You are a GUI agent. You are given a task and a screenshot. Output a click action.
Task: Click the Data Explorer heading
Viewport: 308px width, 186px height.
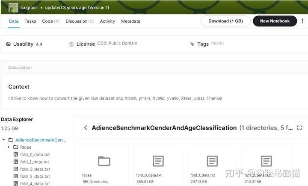(x=17, y=119)
